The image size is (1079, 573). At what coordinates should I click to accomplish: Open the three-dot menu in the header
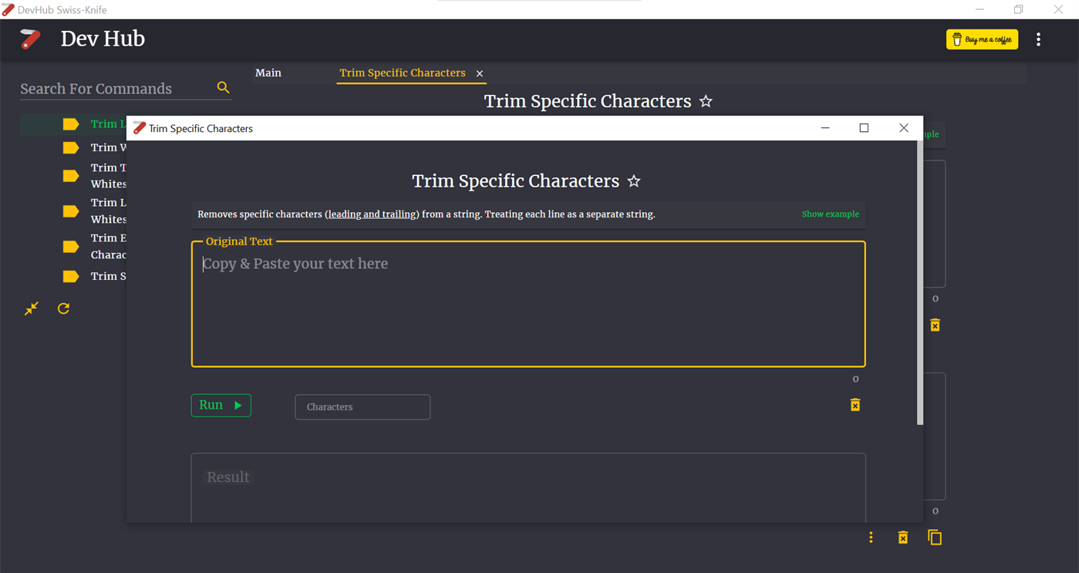click(1038, 39)
